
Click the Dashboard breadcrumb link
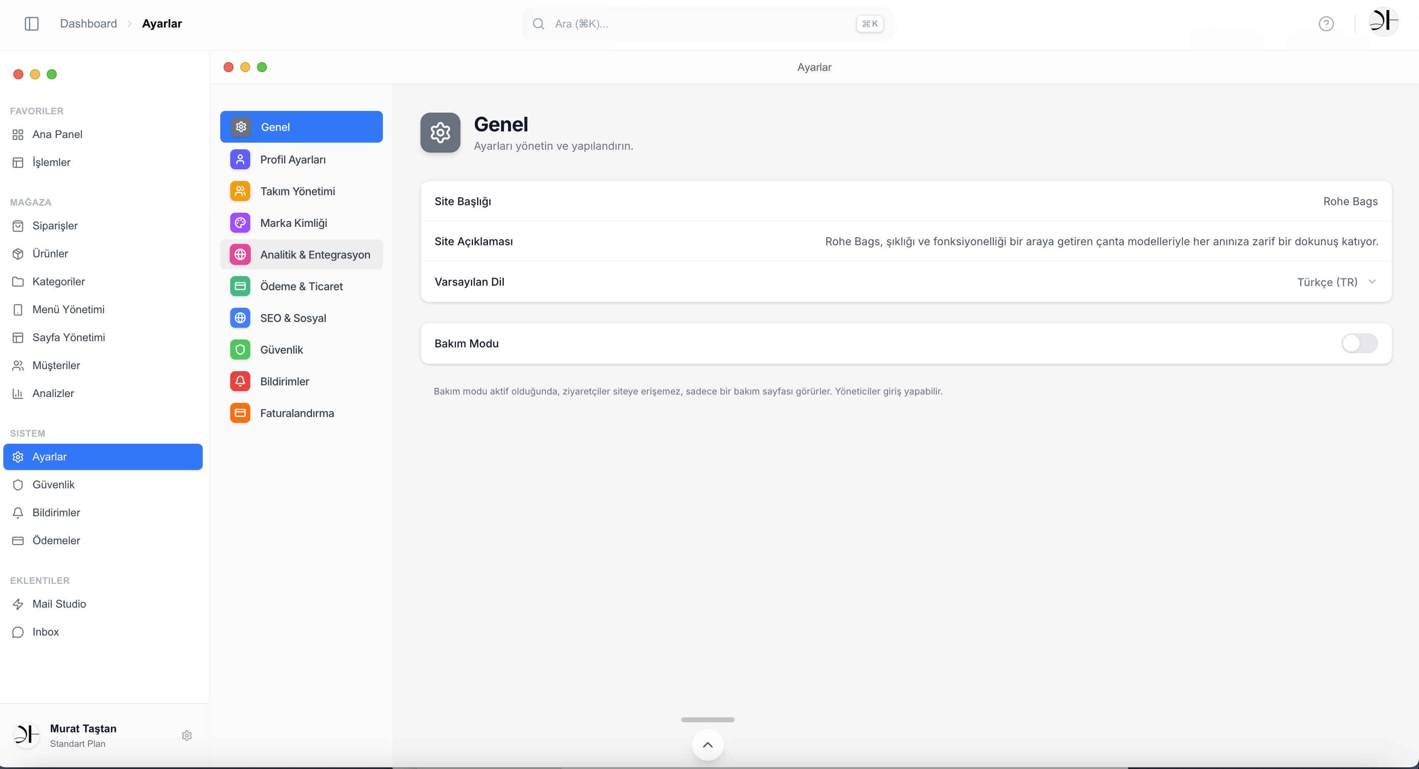pos(88,24)
